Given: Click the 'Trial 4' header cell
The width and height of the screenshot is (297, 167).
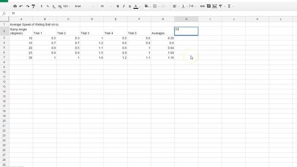Looking at the screenshot, I should pyautogui.click(x=116, y=31).
